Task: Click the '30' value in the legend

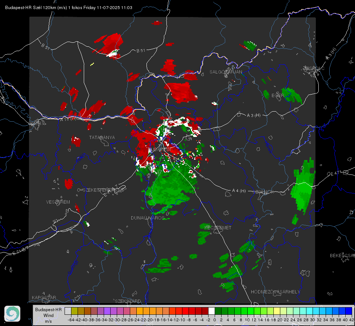Action: [x=313, y=320]
